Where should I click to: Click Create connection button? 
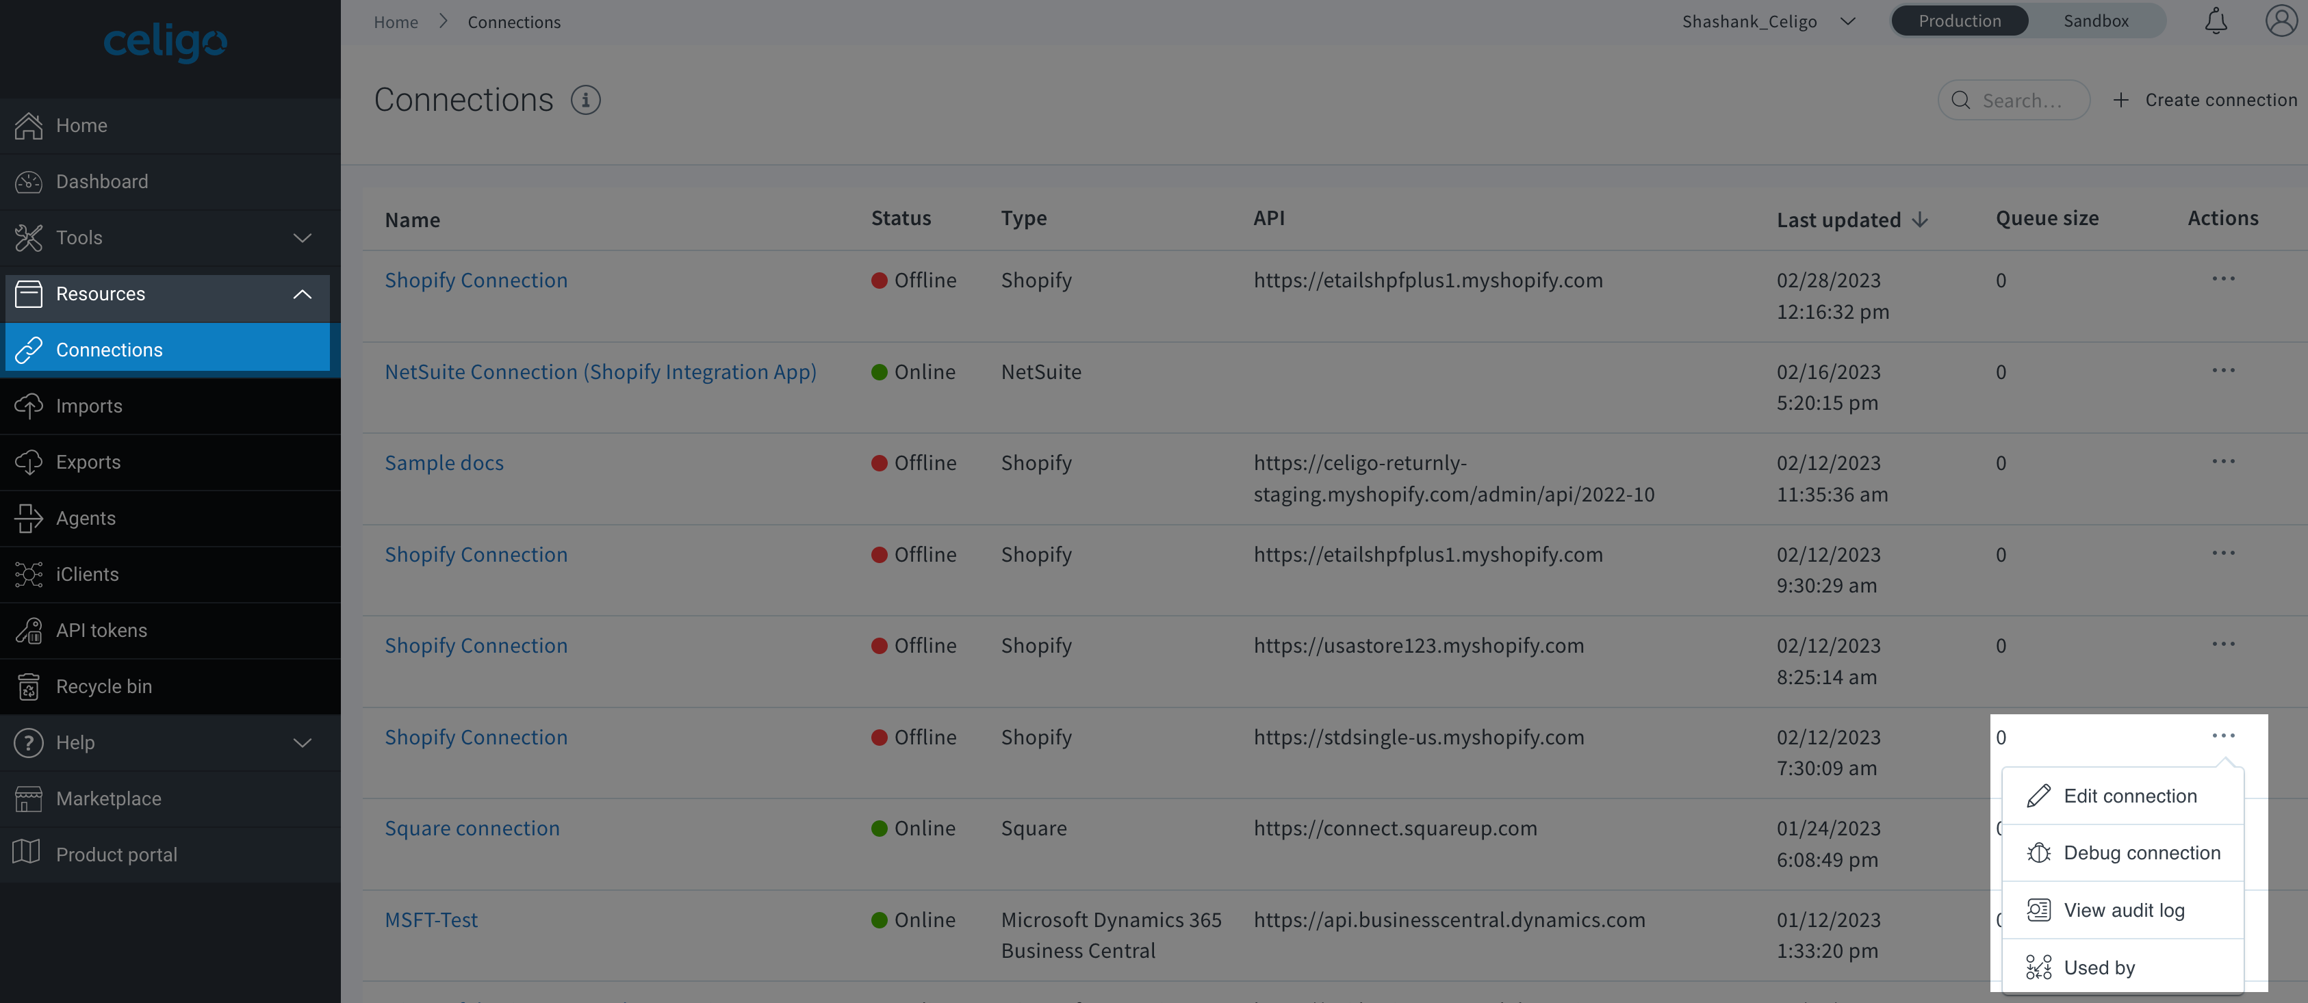pyautogui.click(x=2205, y=101)
